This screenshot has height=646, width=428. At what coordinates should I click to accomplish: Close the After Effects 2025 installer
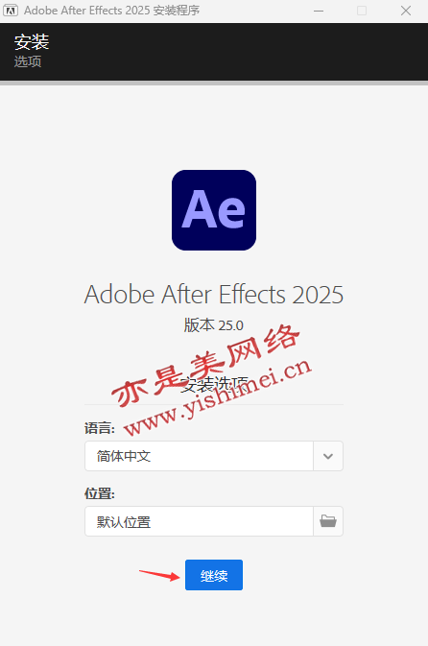click(406, 11)
